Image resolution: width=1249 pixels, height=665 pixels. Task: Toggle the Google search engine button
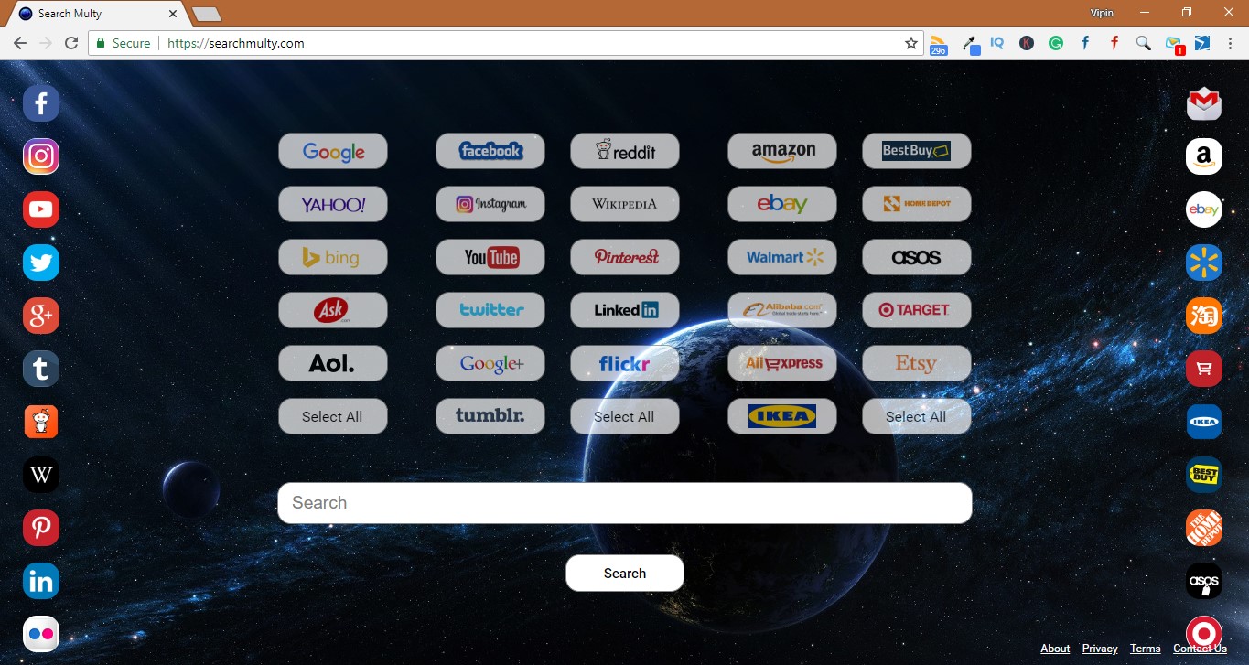point(332,151)
